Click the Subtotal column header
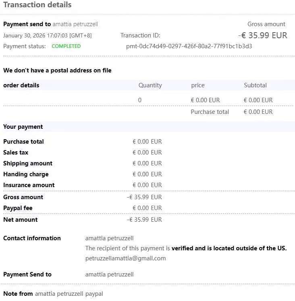 click(255, 85)
